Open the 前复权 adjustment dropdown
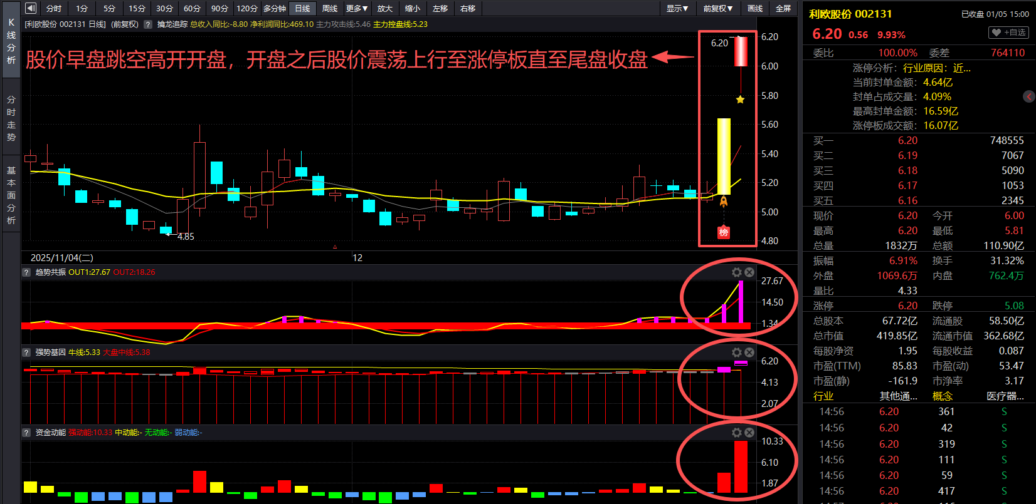The width and height of the screenshot is (1036, 504). [717, 8]
